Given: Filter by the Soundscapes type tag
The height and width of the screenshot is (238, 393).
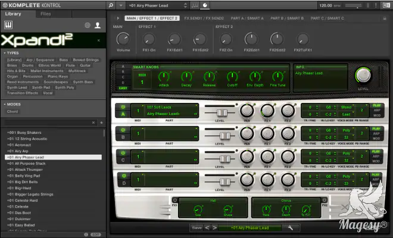Looking at the screenshot, I should (x=55, y=82).
